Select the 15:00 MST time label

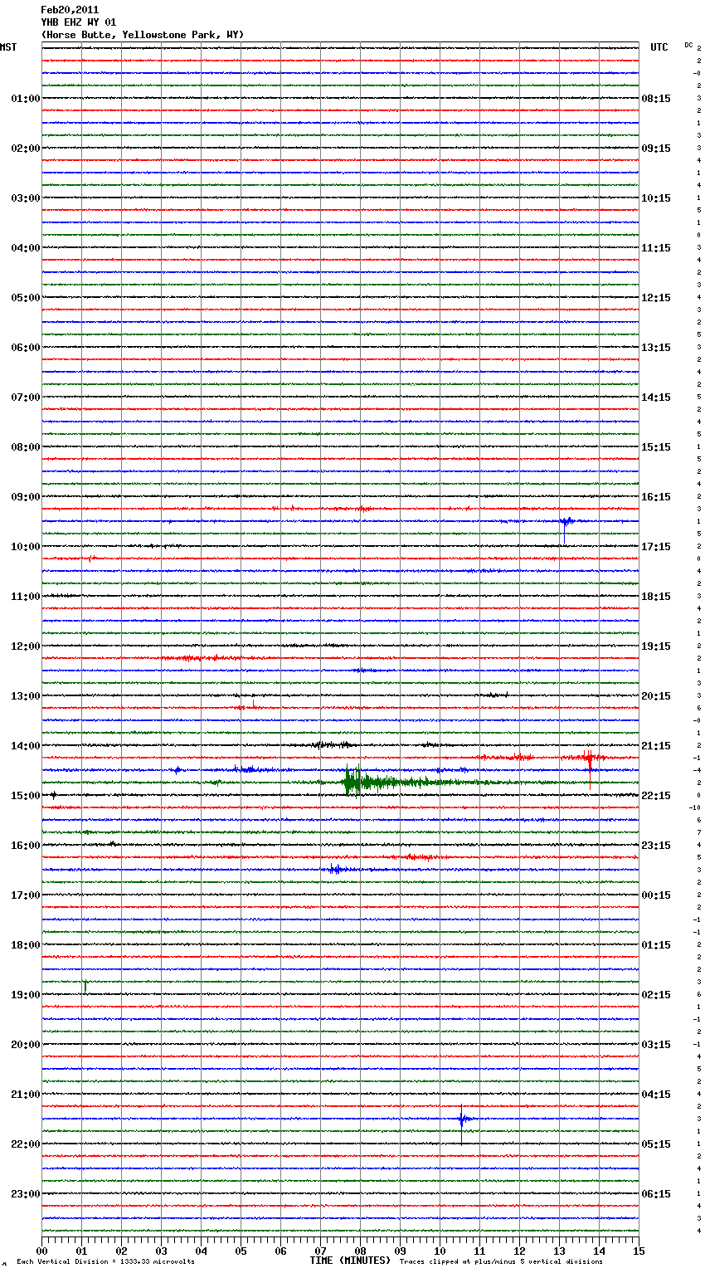[26, 796]
